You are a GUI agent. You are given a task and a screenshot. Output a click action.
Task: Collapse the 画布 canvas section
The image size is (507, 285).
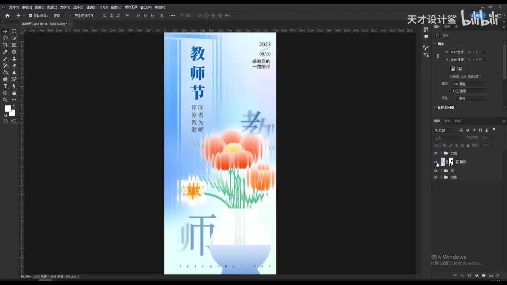(435, 44)
